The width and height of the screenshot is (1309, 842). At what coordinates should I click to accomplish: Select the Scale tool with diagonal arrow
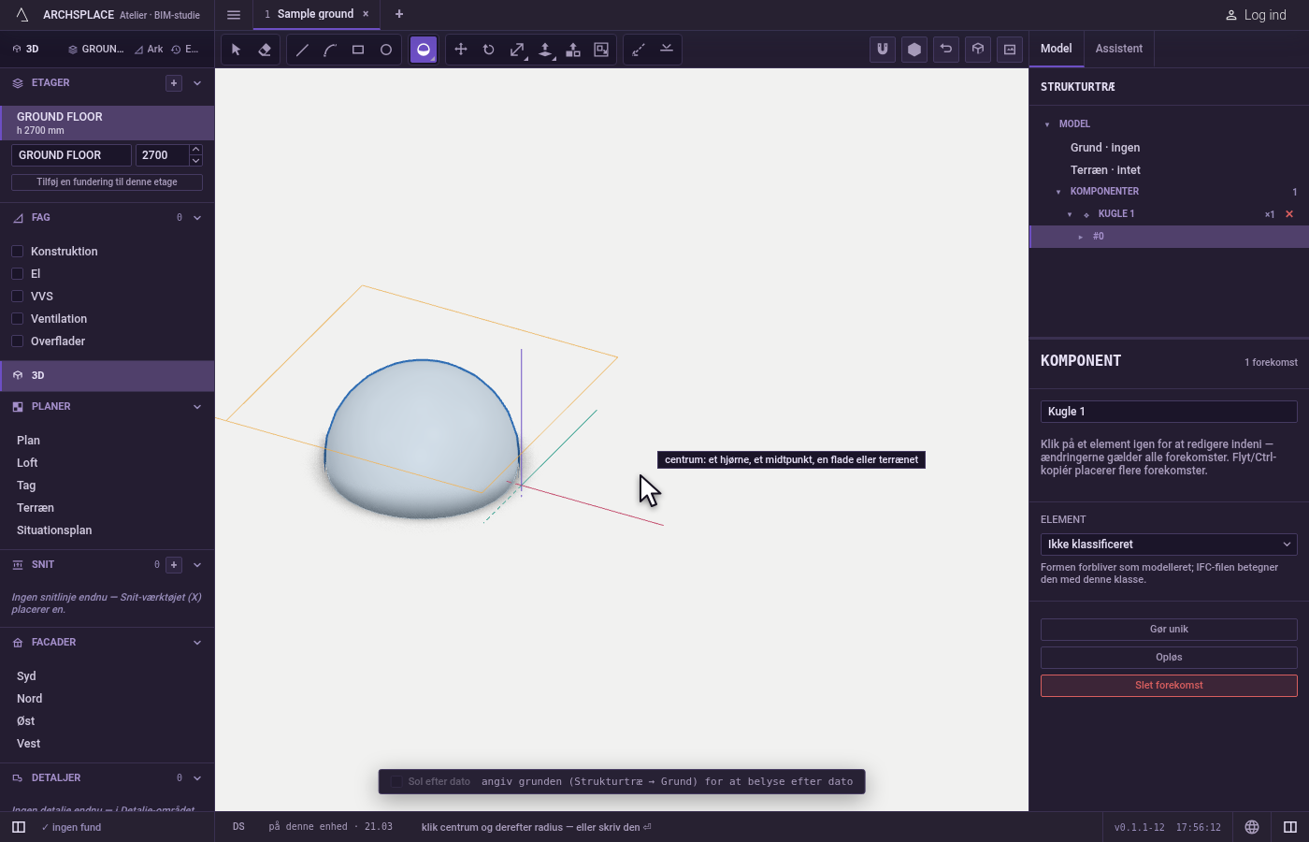coord(517,50)
